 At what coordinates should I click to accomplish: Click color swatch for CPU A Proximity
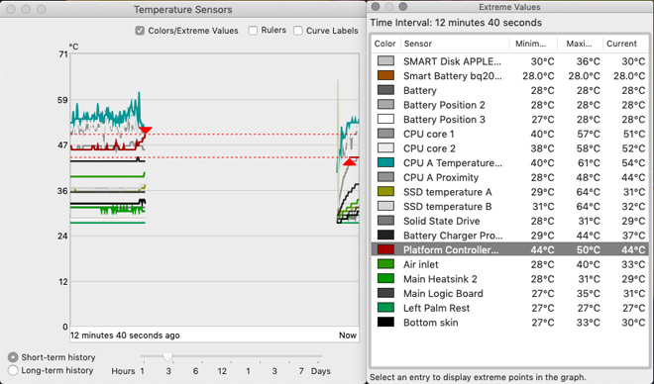(385, 177)
